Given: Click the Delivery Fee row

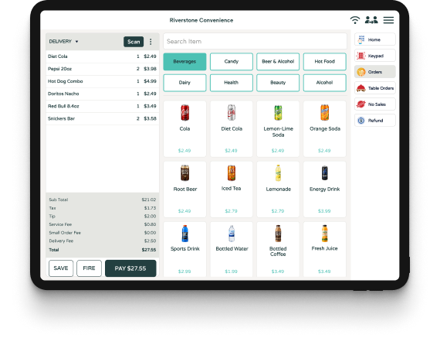Looking at the screenshot, I should coord(103,241).
